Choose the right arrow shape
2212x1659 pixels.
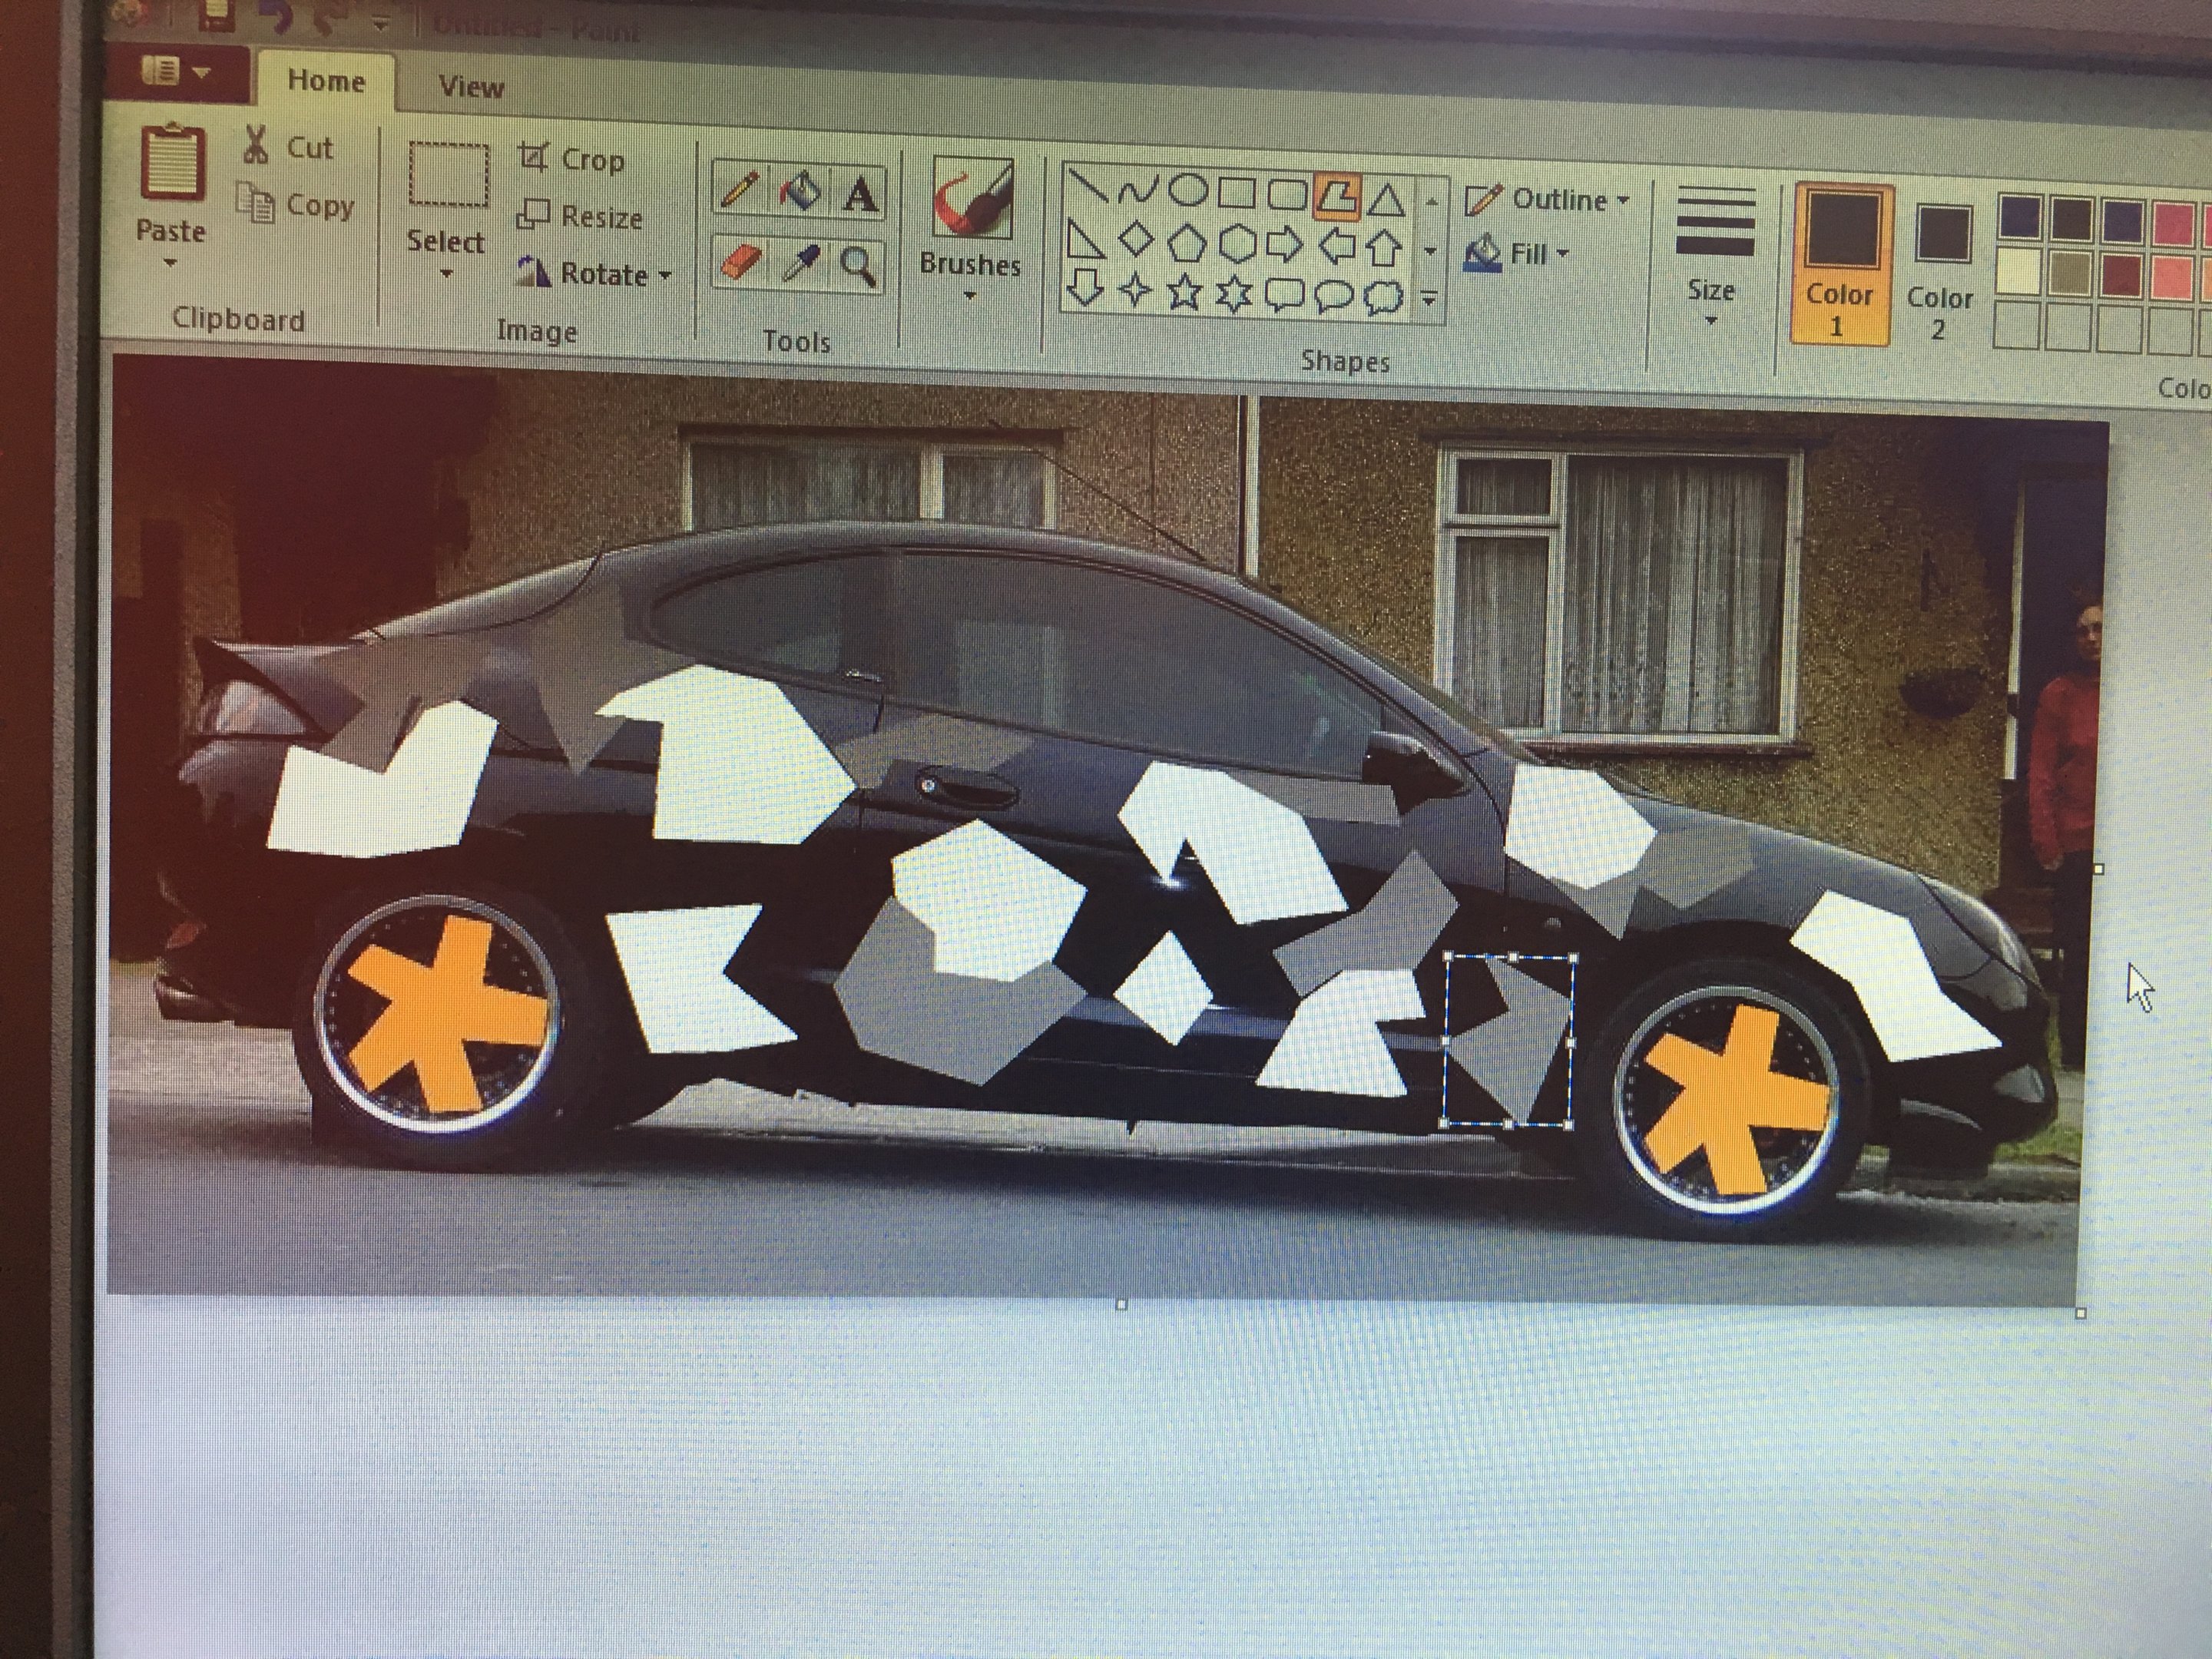coord(1285,243)
